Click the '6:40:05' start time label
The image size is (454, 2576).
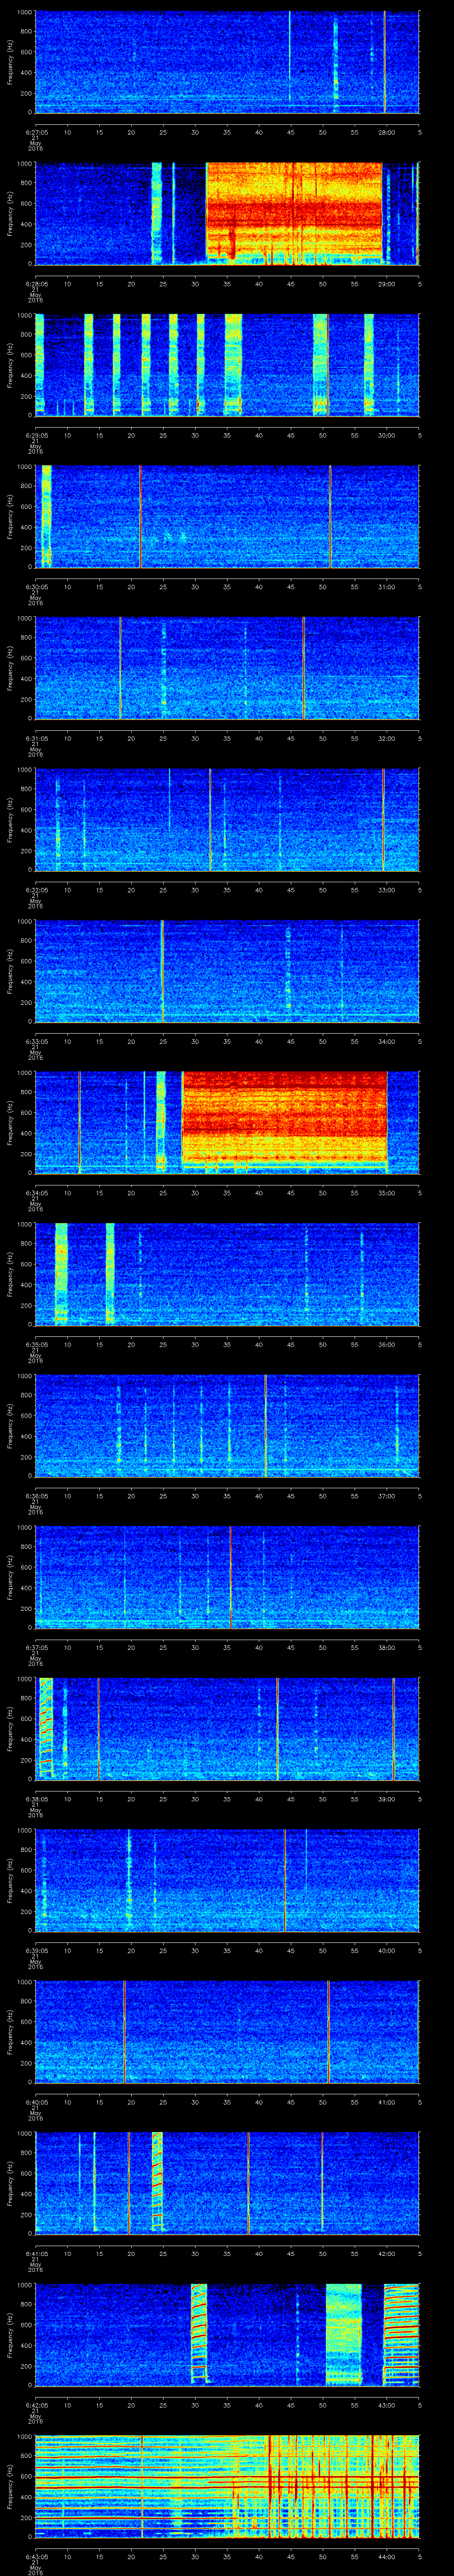(x=36, y=2101)
